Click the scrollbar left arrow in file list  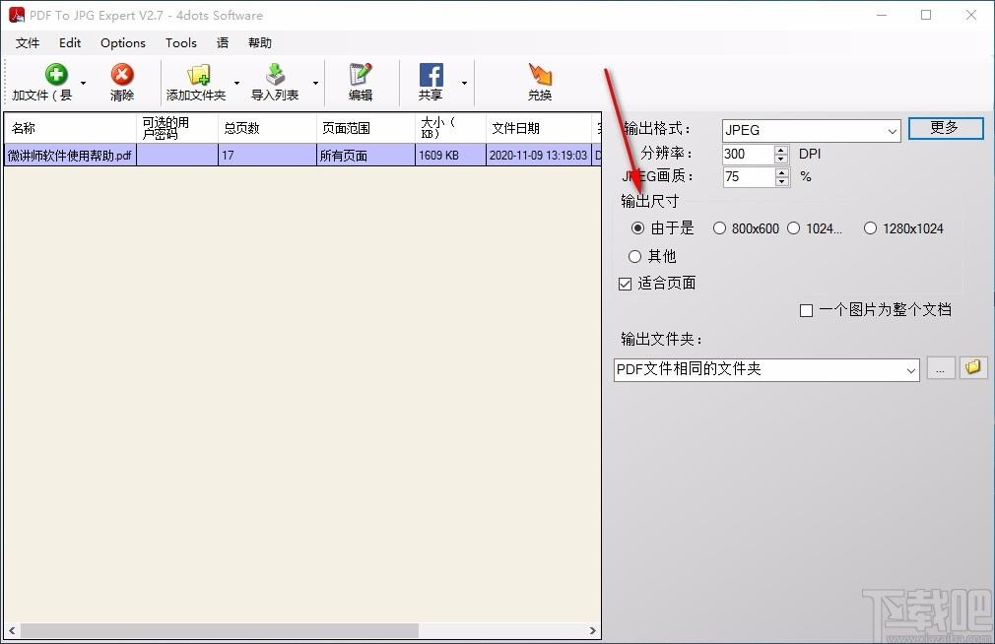pos(12,630)
